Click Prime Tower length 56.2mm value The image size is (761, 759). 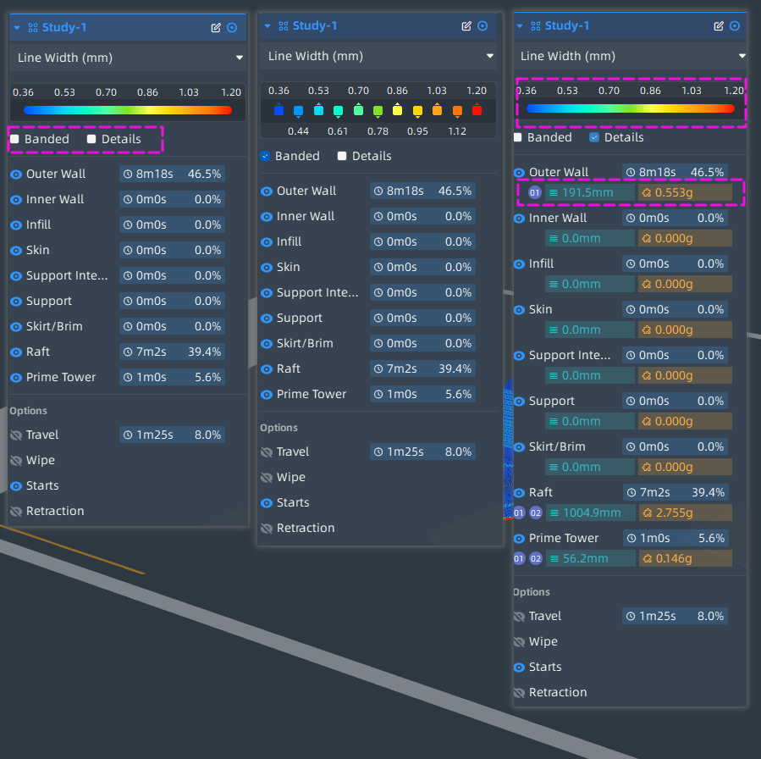point(591,558)
